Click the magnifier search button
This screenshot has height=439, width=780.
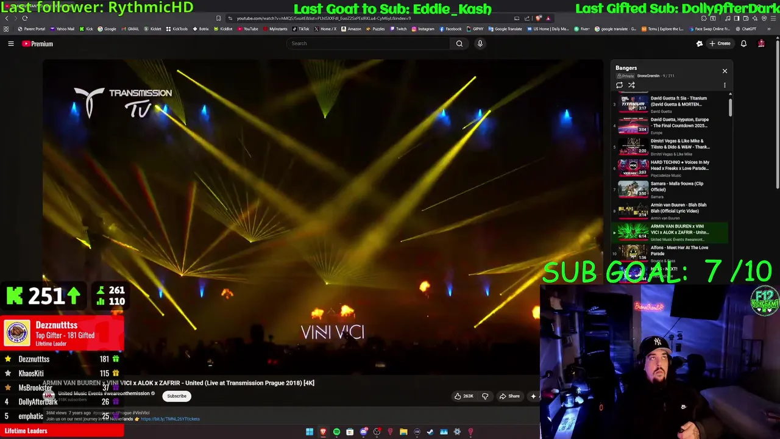pos(459,43)
